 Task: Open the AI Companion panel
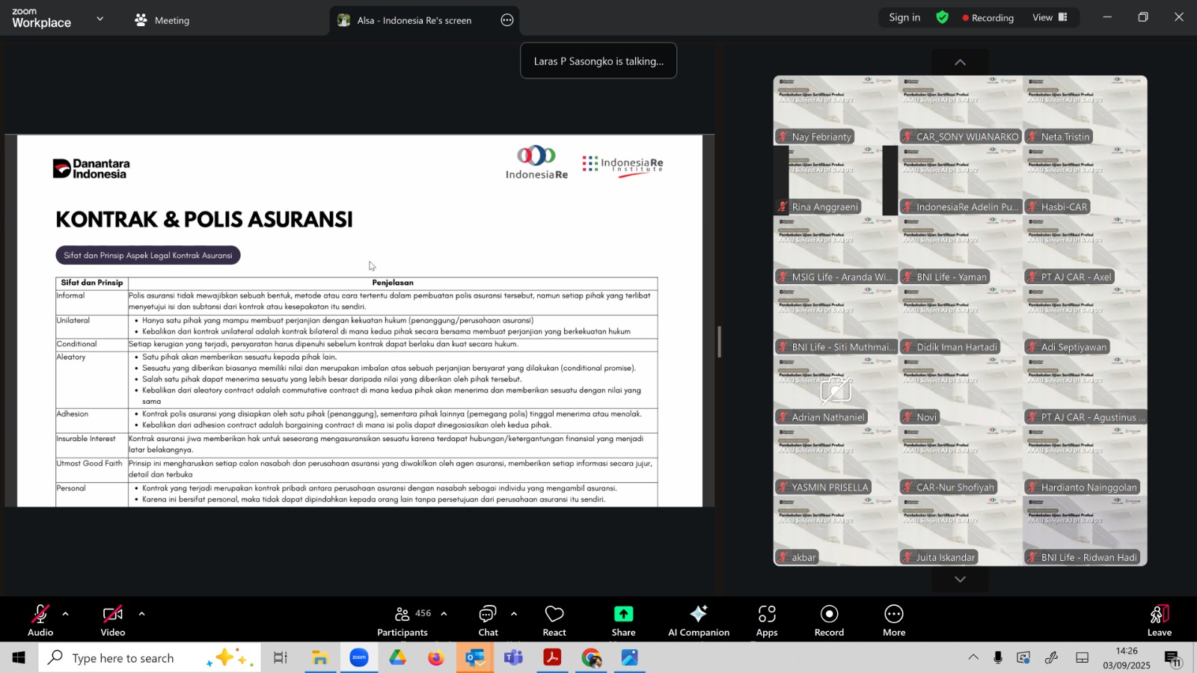coord(698,621)
